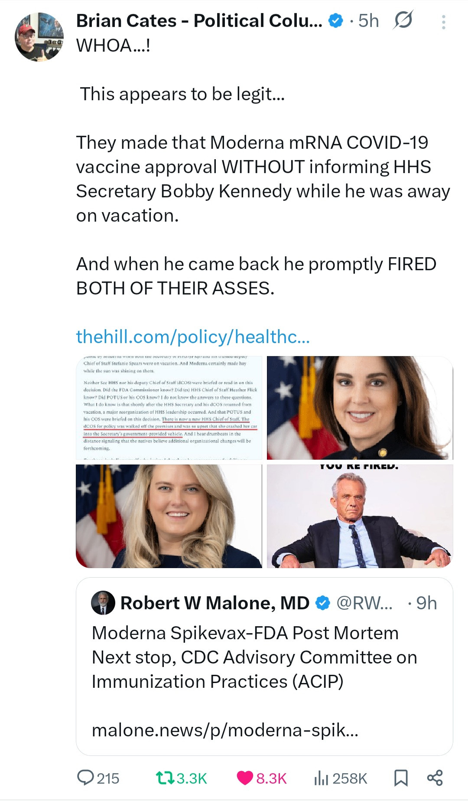The image size is (468, 801).
Task: Click the 5h post timestamp
Action: (369, 21)
